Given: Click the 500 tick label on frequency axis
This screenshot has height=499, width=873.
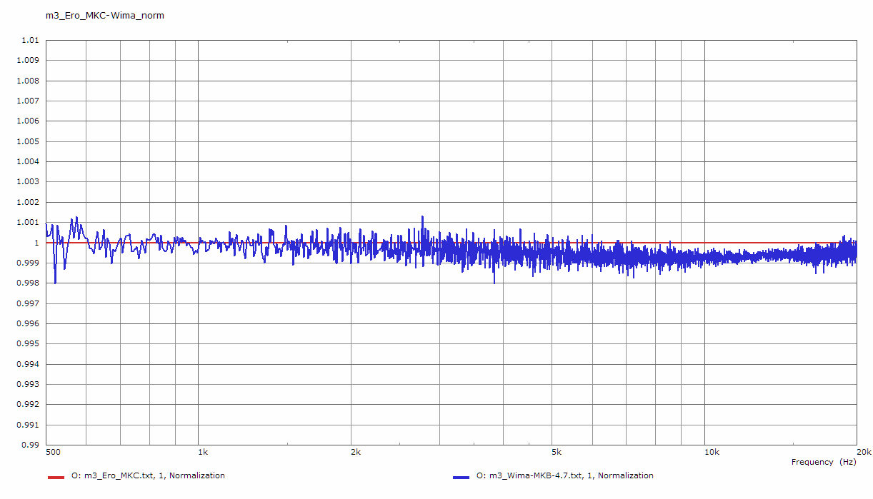Looking at the screenshot, I should (x=52, y=452).
